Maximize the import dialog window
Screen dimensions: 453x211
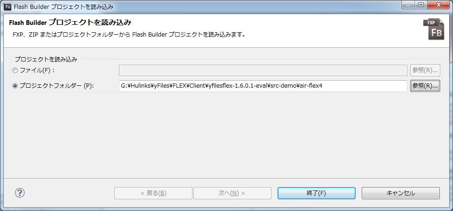[x=421, y=5]
